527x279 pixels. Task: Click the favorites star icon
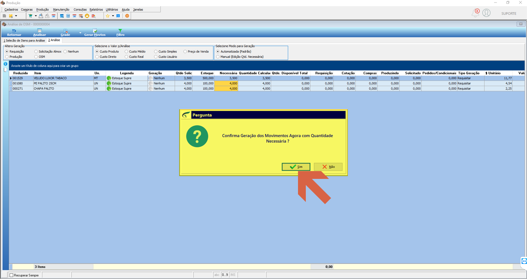[108, 16]
